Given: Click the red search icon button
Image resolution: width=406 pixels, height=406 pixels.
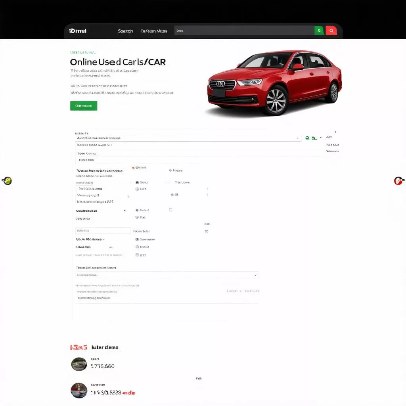Looking at the screenshot, I should 331,31.
